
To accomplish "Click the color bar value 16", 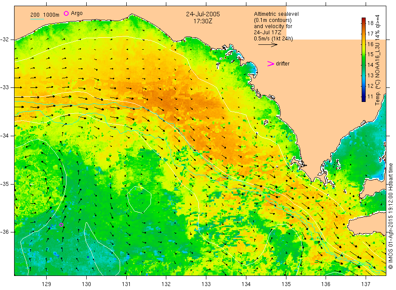I will coord(370,44).
